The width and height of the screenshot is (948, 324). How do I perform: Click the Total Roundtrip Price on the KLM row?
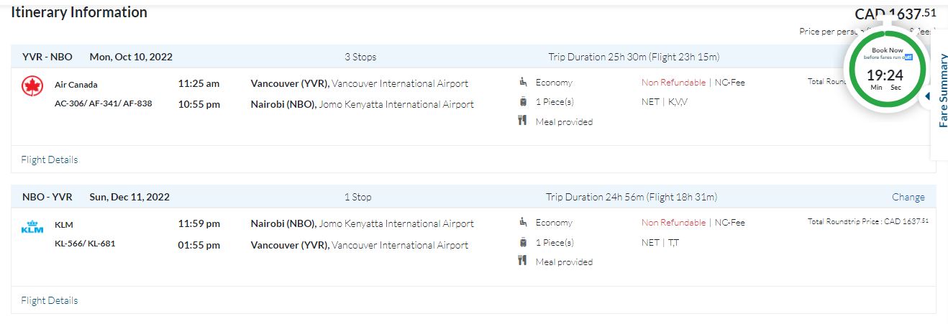pyautogui.click(x=867, y=221)
